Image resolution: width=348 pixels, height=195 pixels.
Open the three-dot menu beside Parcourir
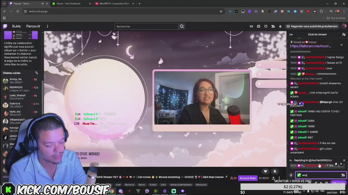click(47, 26)
